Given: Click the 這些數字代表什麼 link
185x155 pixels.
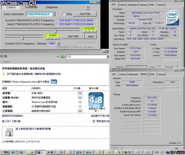Looking at the screenshot, I should (x=100, y=116).
